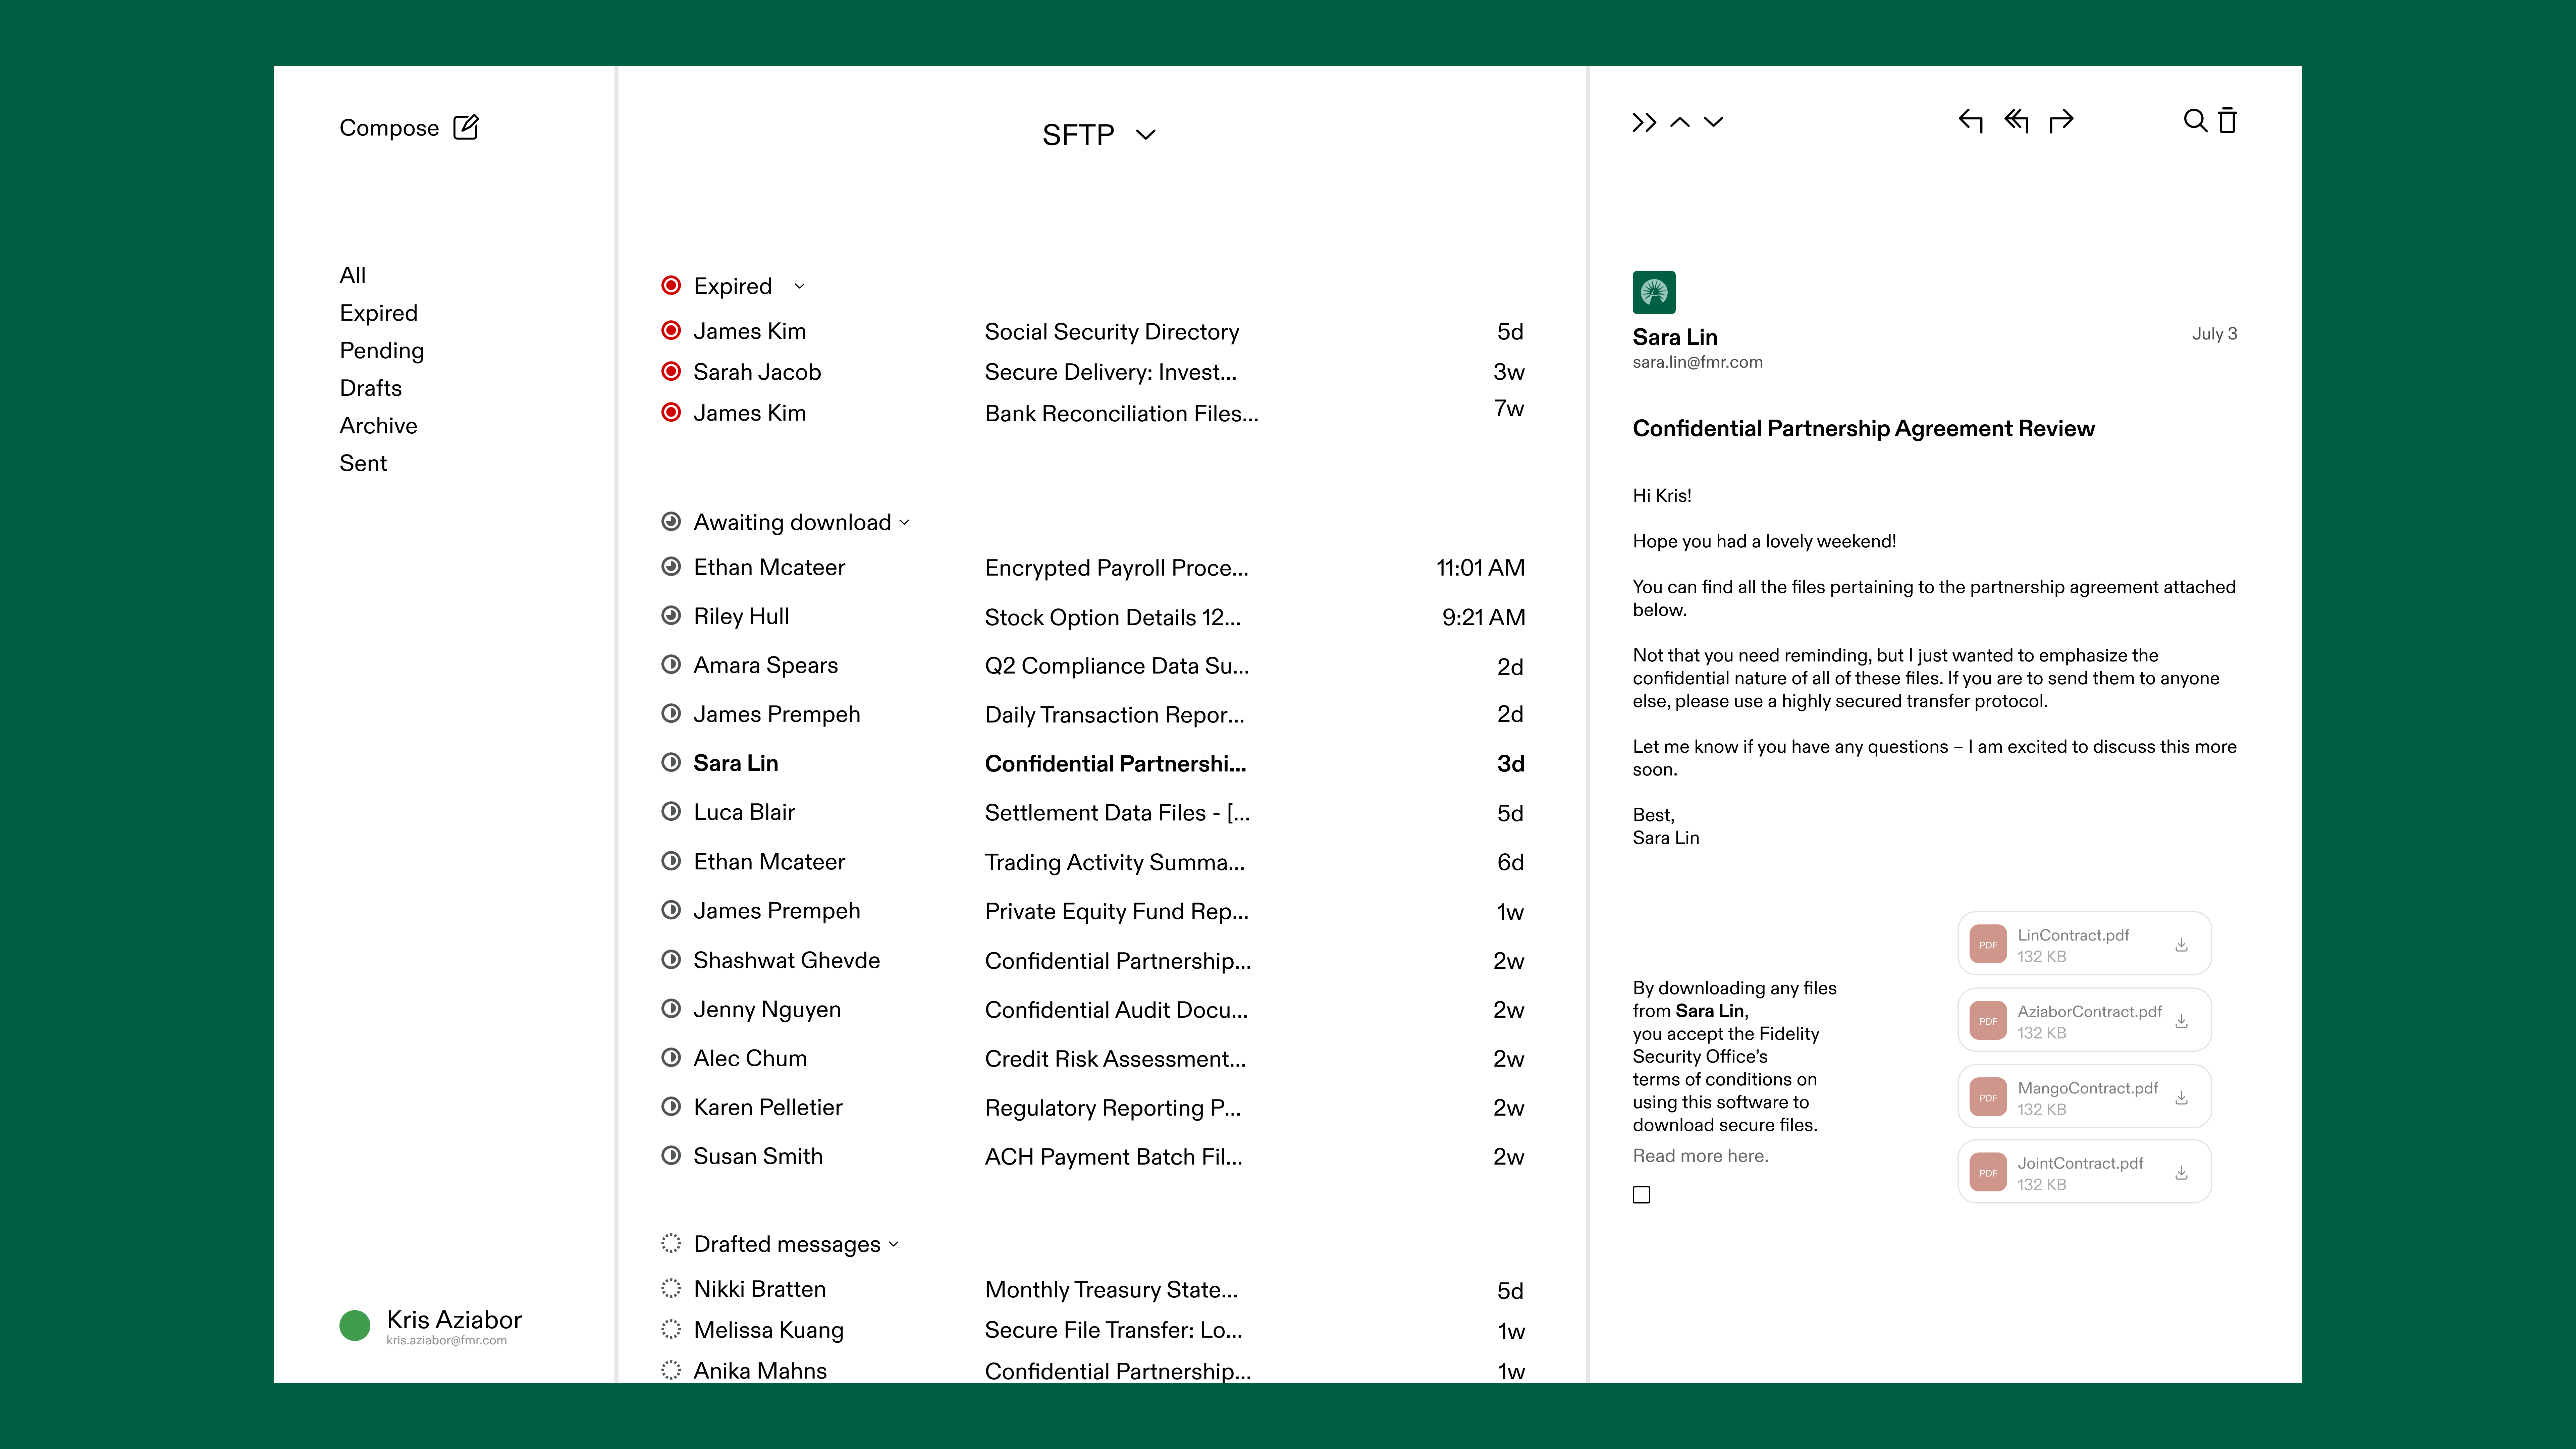Click draft status icon for Melissa Kuang
The image size is (2576, 1449).
671,1329
